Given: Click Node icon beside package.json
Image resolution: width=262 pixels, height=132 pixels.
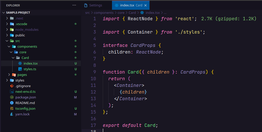Looking at the screenshot, I should [x=12, y=97].
